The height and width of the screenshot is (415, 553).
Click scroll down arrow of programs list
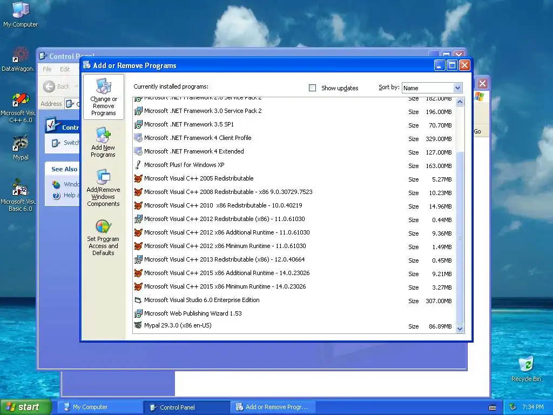point(460,329)
